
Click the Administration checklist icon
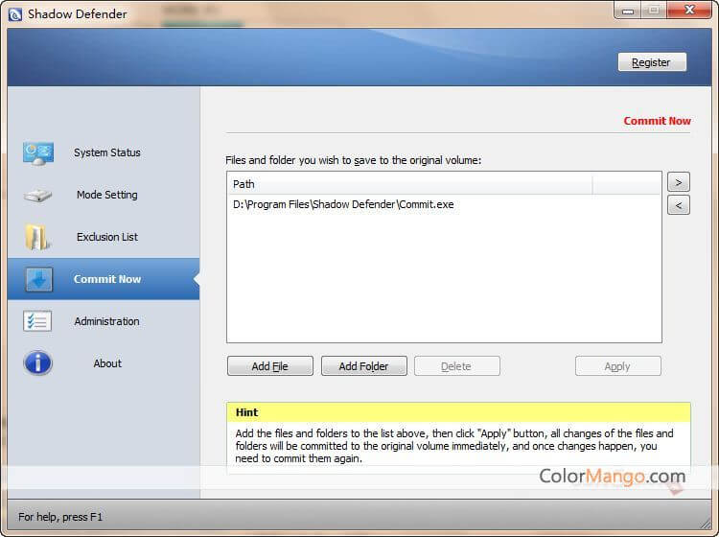tap(38, 321)
